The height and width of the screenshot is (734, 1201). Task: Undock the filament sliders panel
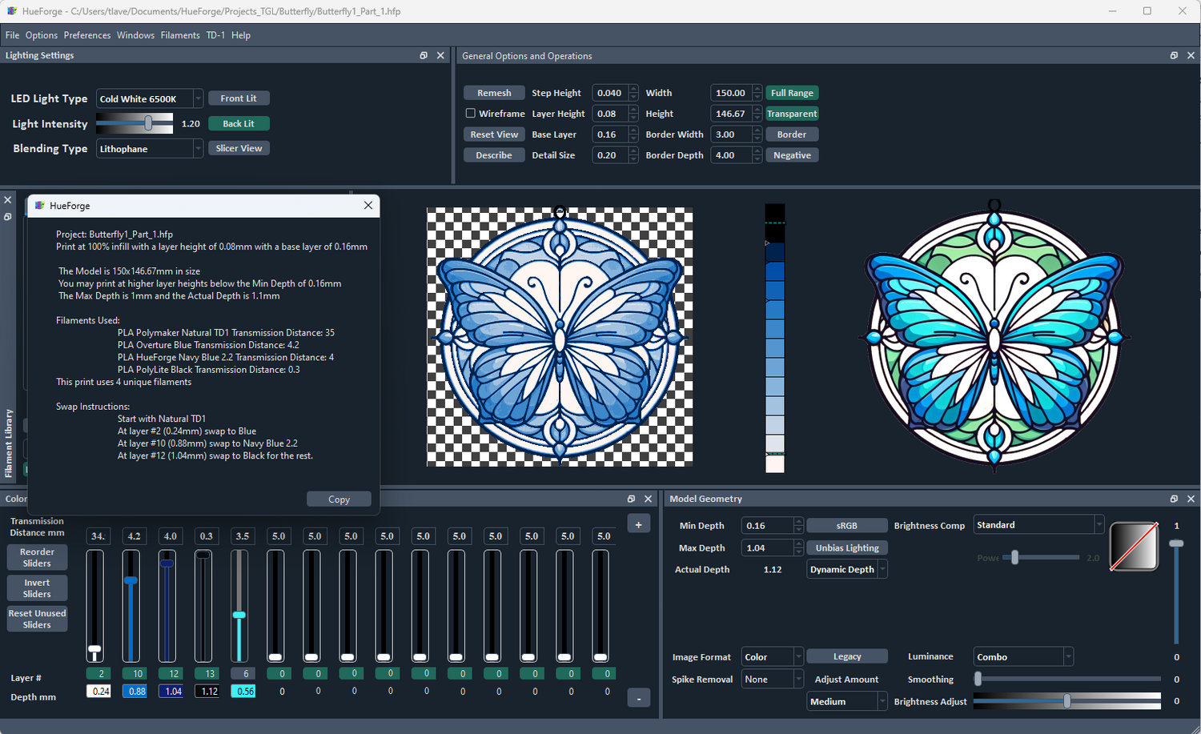tap(631, 499)
